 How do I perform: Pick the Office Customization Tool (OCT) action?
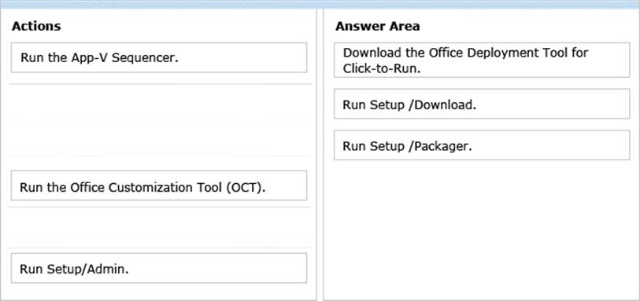pos(159,185)
